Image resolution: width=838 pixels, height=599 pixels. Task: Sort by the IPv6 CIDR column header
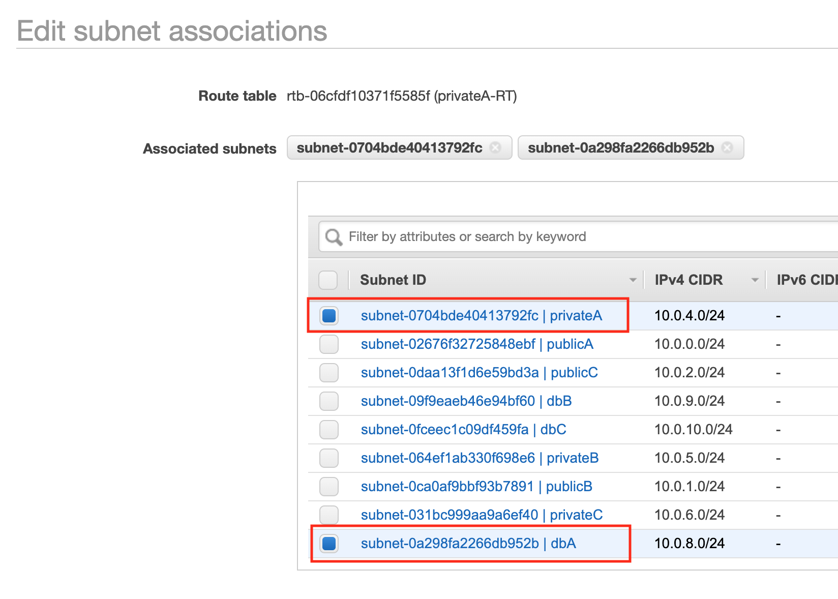click(x=806, y=280)
